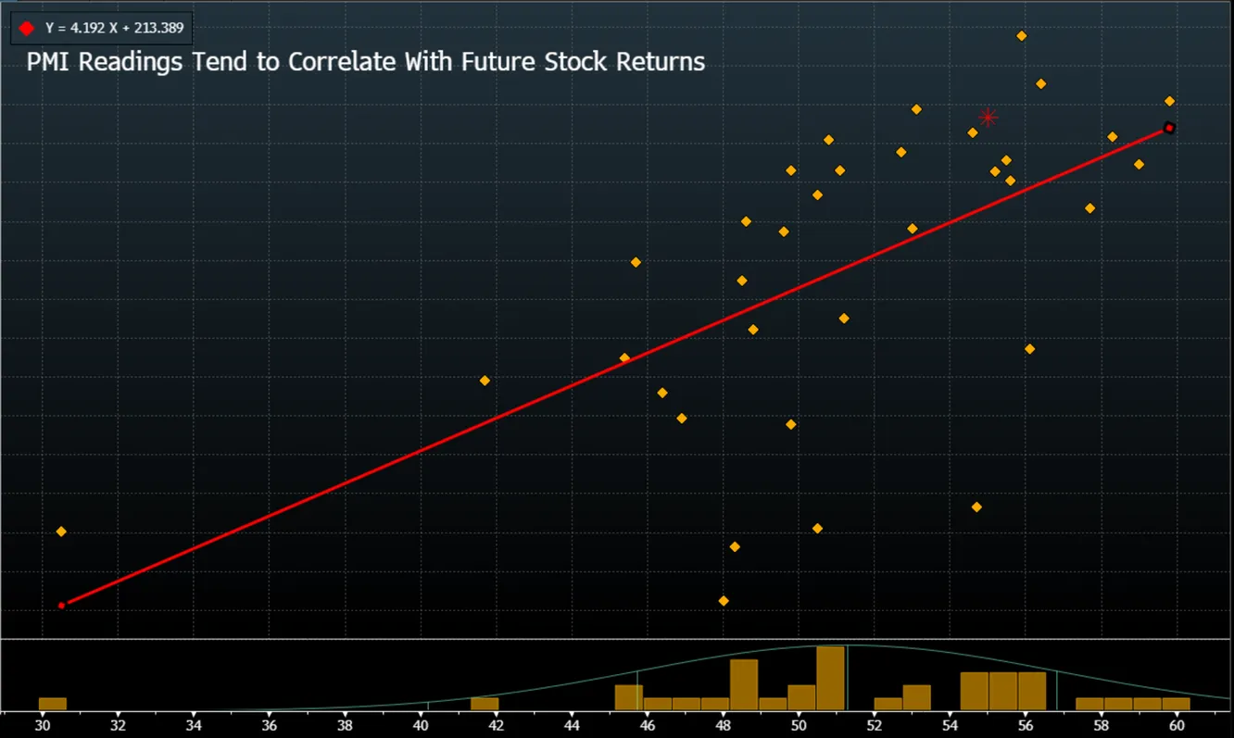Click the legend equation Y = 4.192 X + 213.389

(114, 29)
